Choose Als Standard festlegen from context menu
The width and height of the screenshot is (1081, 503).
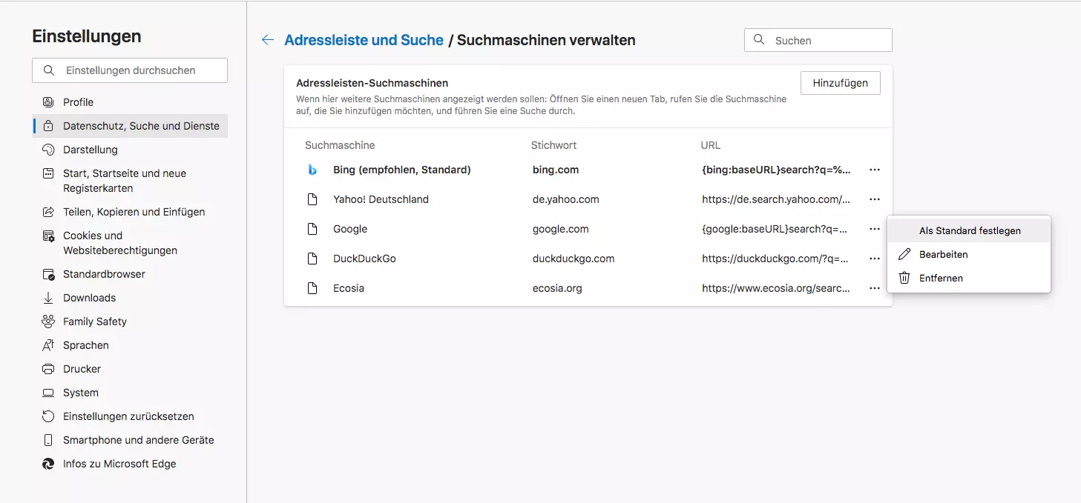969,230
